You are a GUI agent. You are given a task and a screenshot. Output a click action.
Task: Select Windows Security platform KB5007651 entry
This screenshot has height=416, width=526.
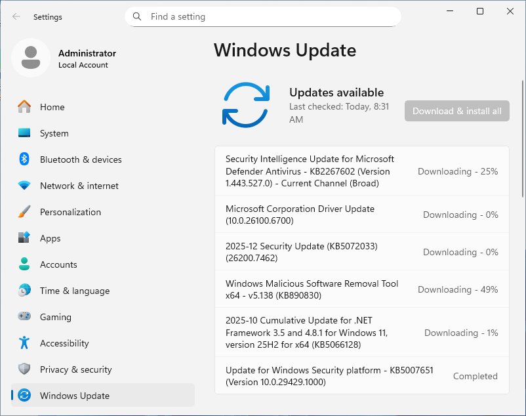click(362, 375)
